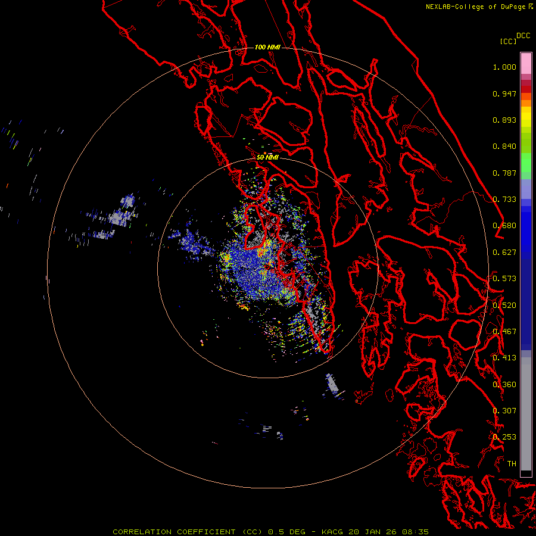Viewport: 536px width, 536px height.
Task: Click the bright green segment of the color bar
Action: pos(526,163)
